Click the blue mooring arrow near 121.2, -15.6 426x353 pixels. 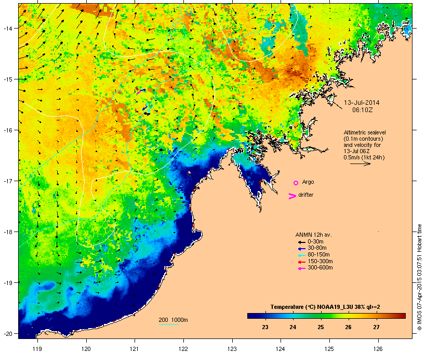point(145,107)
